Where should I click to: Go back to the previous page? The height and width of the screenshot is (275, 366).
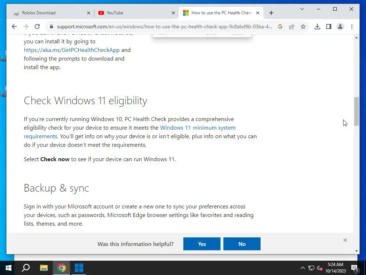point(14,26)
